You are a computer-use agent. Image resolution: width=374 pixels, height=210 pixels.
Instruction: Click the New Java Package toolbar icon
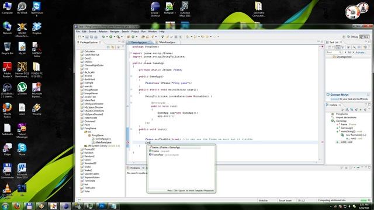click(129, 37)
